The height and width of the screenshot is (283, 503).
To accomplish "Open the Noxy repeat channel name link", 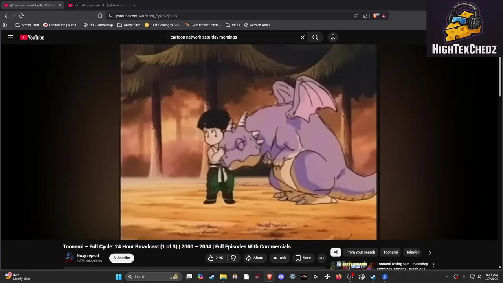I will pyautogui.click(x=88, y=255).
